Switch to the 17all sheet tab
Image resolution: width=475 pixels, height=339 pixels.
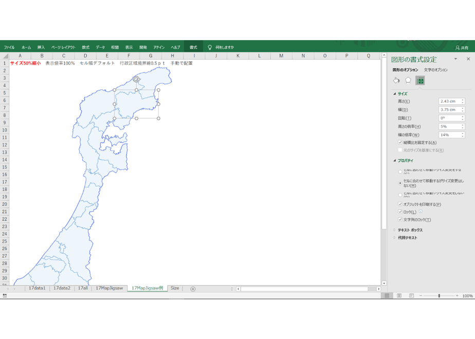point(83,288)
